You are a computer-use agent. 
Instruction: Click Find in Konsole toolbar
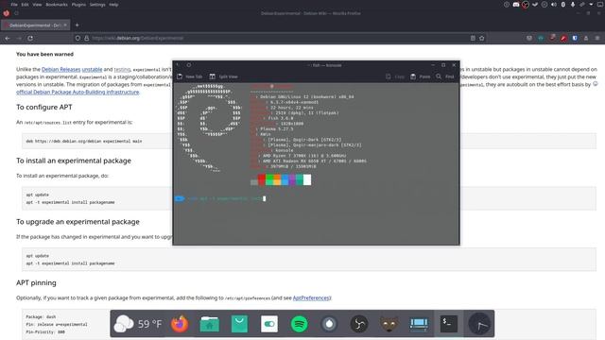coord(445,76)
